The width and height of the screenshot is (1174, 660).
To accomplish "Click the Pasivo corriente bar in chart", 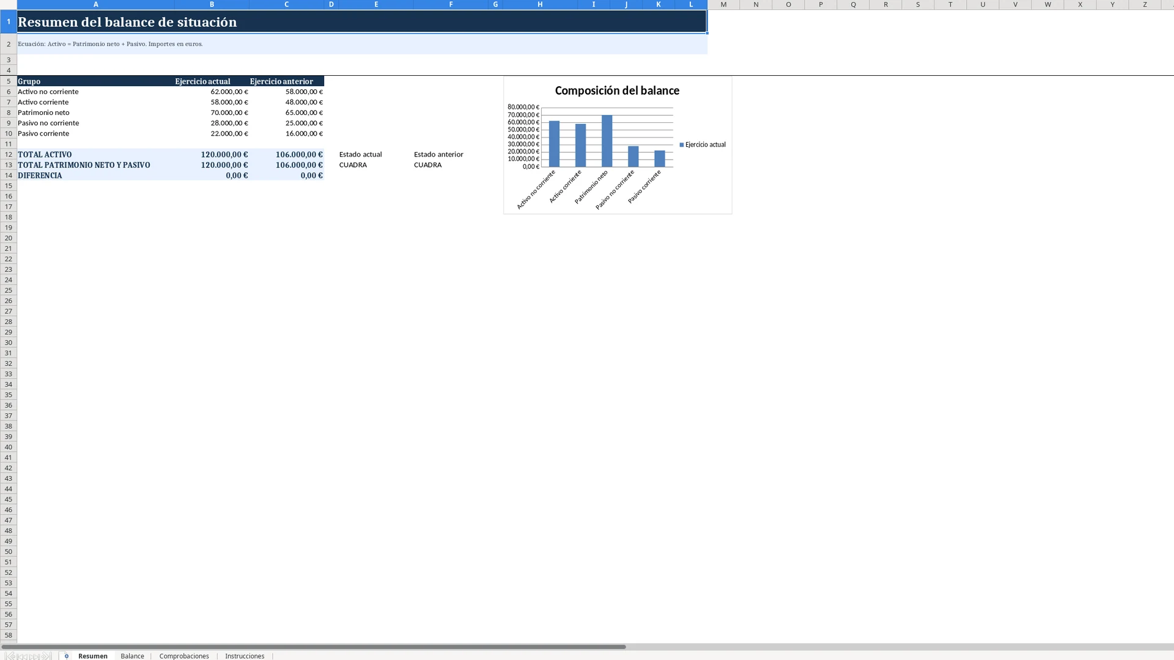I will click(x=659, y=159).
